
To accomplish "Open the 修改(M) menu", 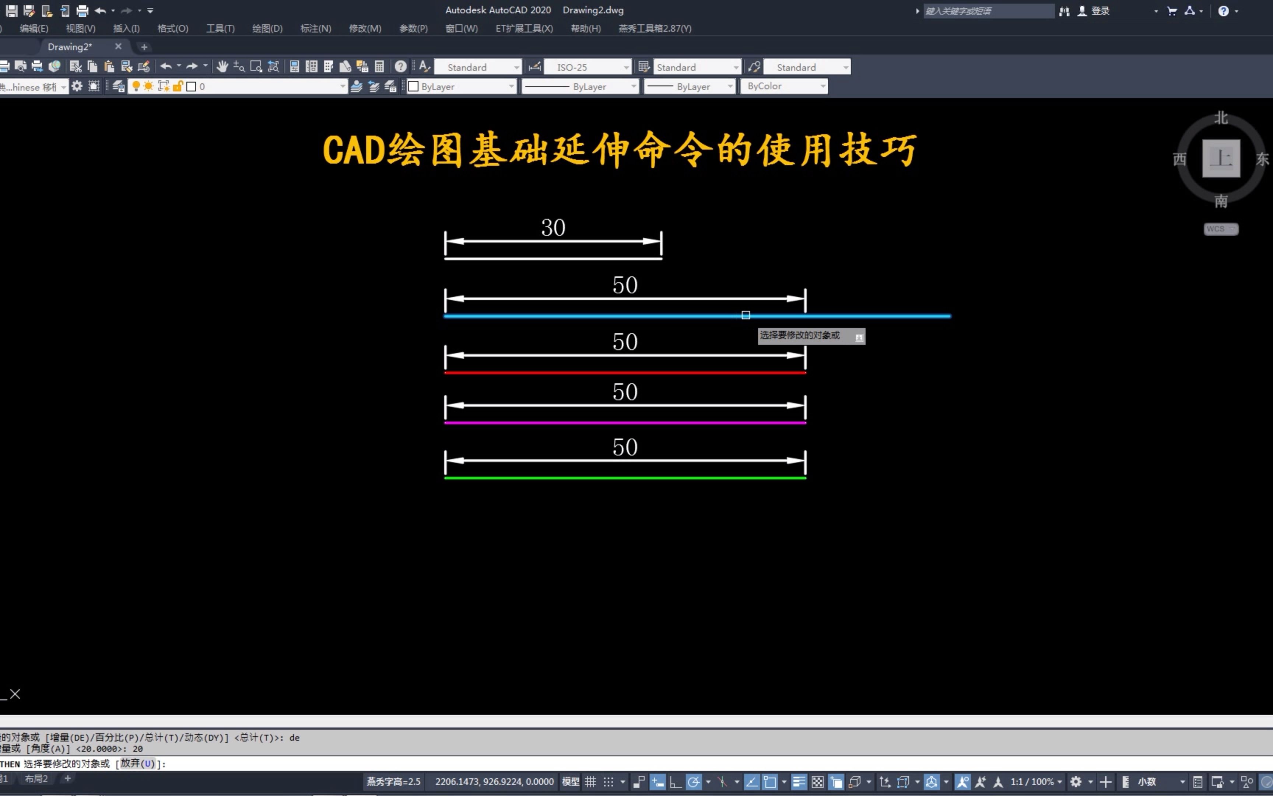I will click(x=365, y=28).
